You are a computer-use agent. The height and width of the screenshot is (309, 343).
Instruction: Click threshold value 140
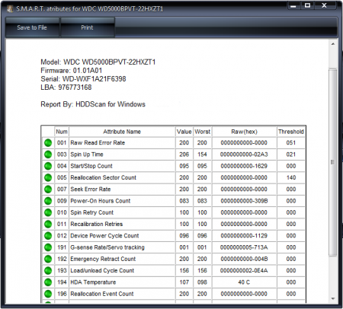291,177
